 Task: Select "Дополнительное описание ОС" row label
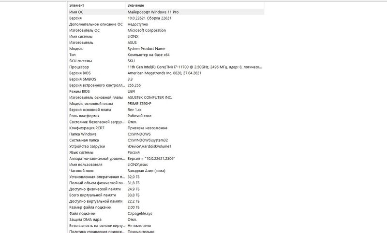click(x=96, y=24)
